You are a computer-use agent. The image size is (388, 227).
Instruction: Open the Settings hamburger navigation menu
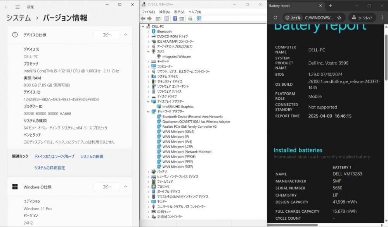(17, 7)
